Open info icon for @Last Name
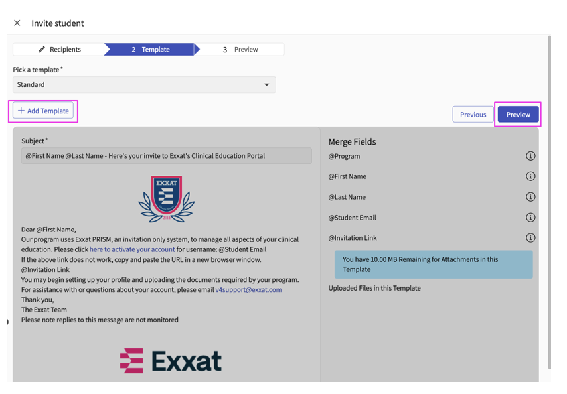Image resolution: width=567 pixels, height=394 pixels. [x=530, y=197]
